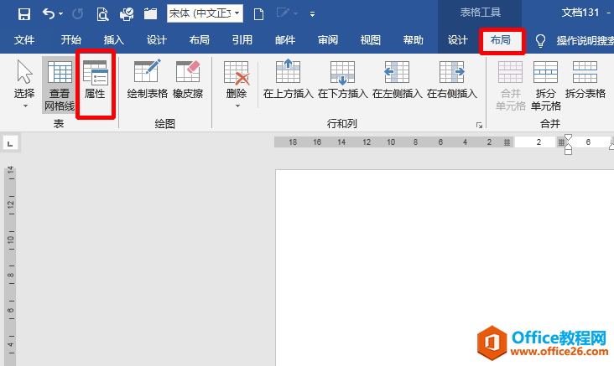Select the 橡皮擦 eraser tool
This screenshot has width=614, height=366.
pyautogui.click(x=188, y=81)
